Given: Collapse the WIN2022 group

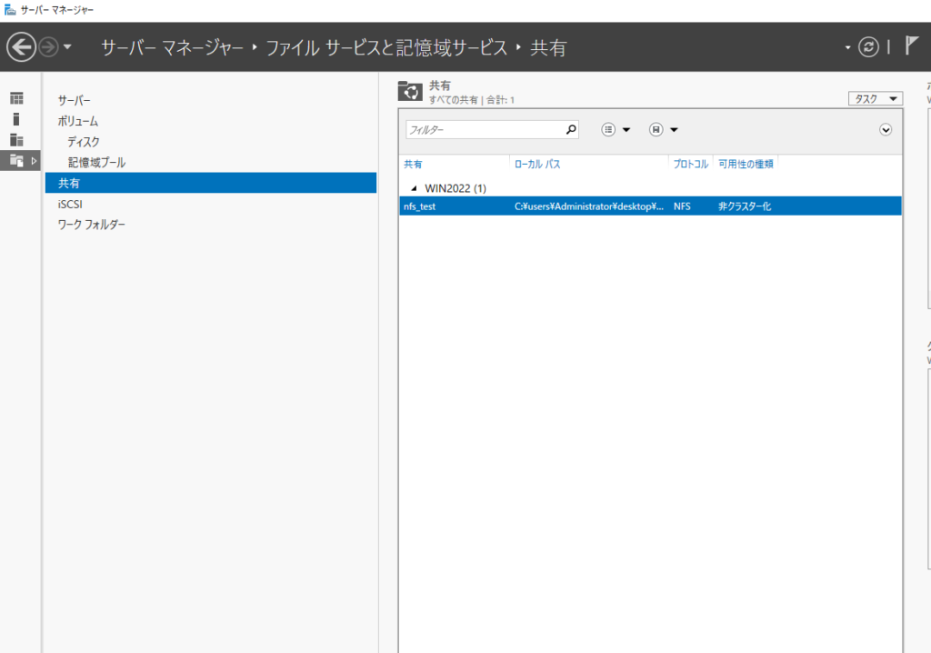Looking at the screenshot, I should tap(415, 188).
